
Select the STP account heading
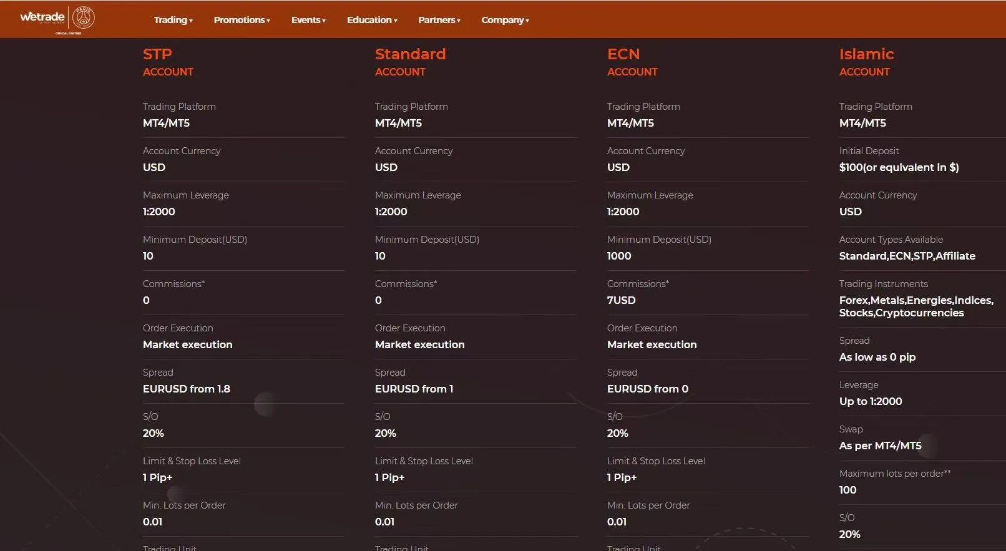[x=168, y=62]
